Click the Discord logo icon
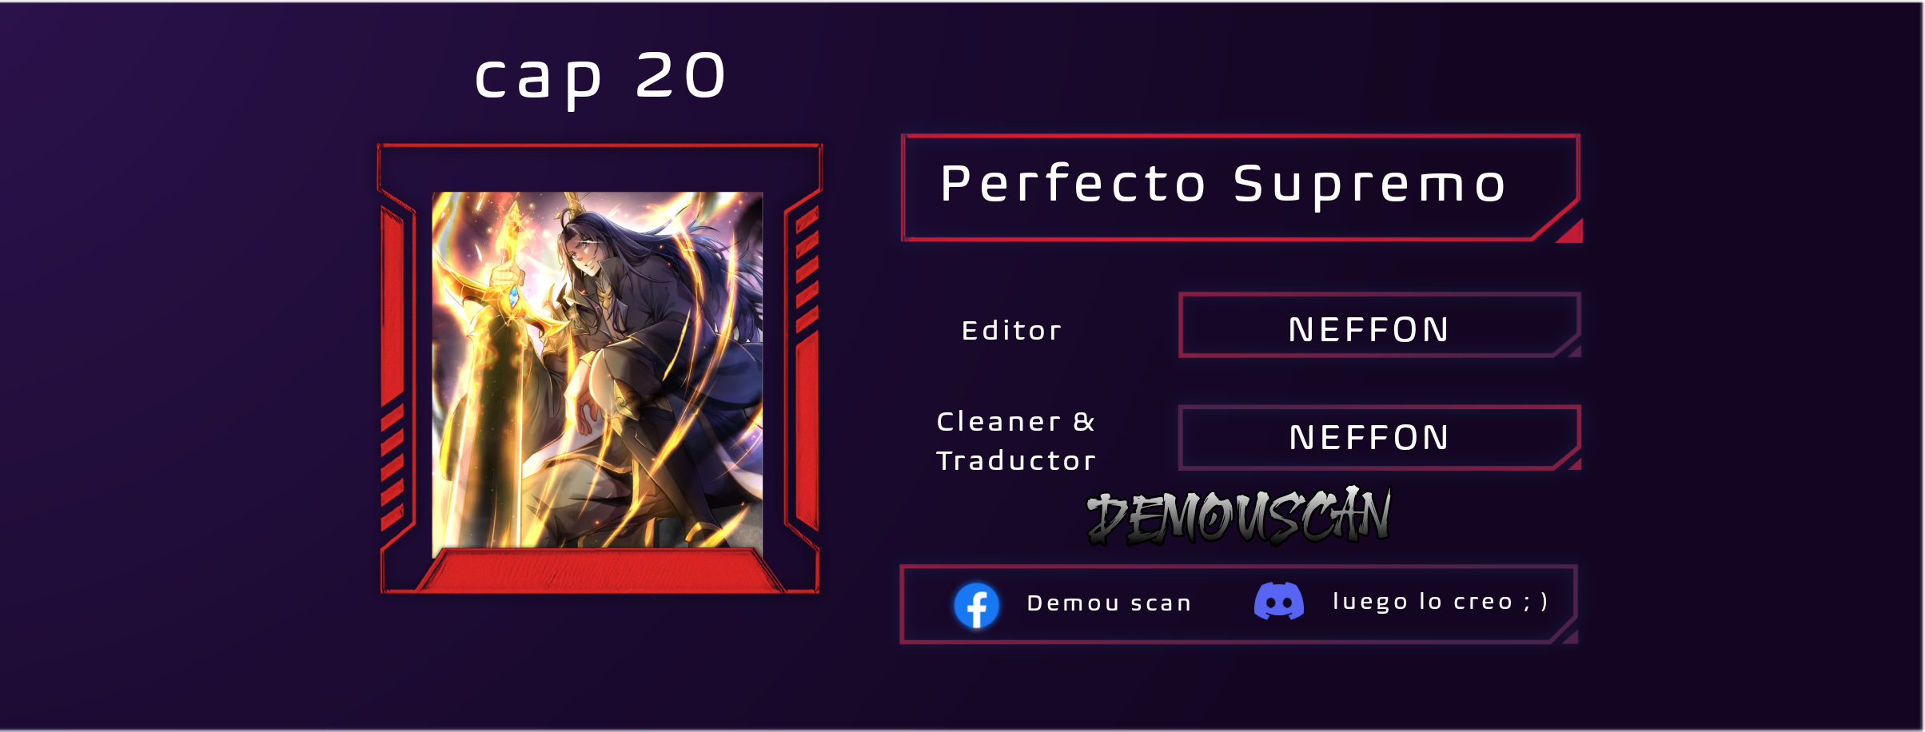1925x732 pixels. click(1279, 601)
